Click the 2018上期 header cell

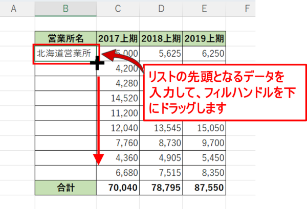(x=161, y=38)
